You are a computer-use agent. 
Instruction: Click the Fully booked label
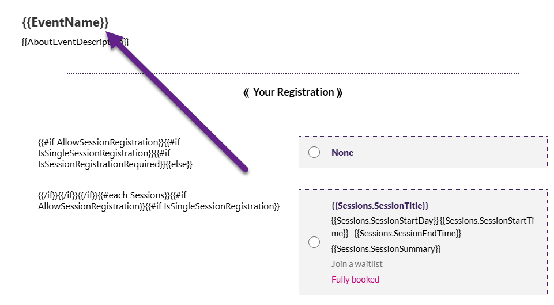coord(355,280)
